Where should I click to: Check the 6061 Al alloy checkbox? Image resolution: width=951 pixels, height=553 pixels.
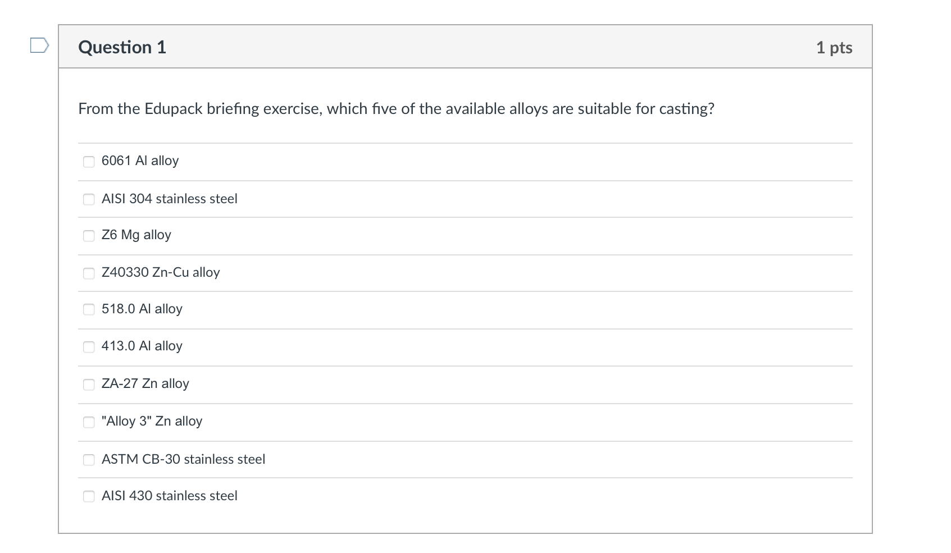tap(89, 162)
